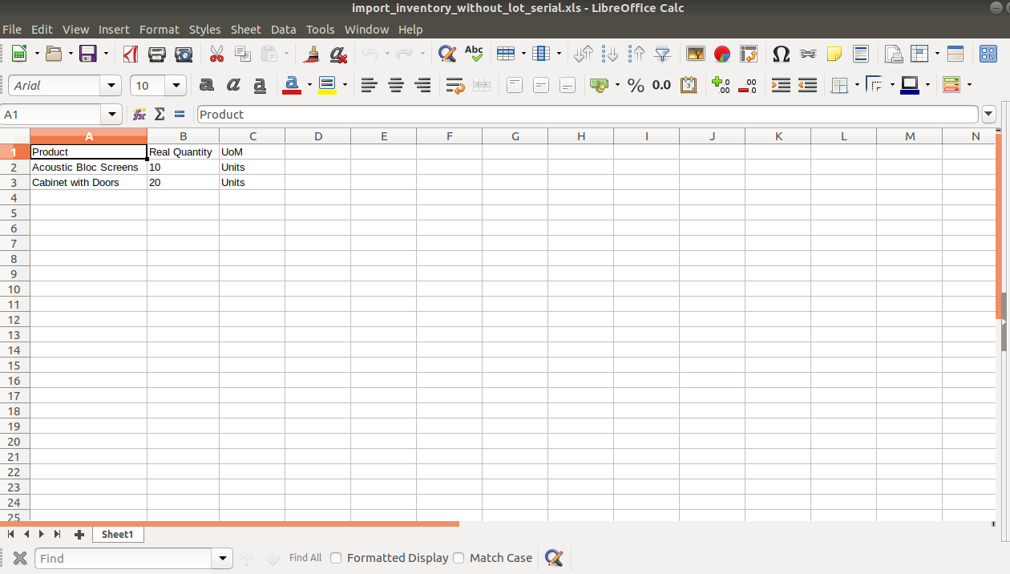Expand the font size dropdown
This screenshot has height=574, width=1010.
(x=176, y=86)
